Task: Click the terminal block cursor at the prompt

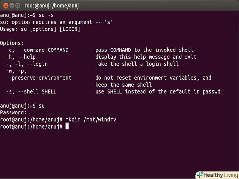Action: [67, 126]
